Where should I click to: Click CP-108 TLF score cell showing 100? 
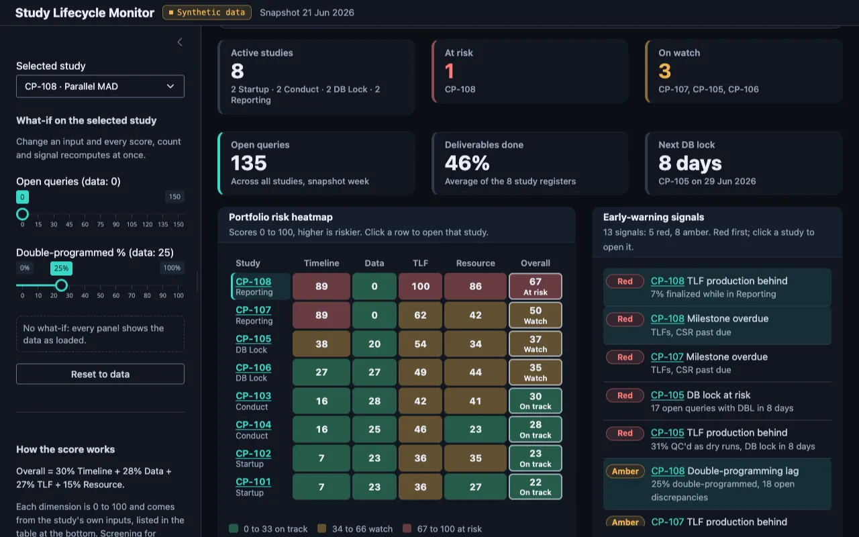coord(421,287)
